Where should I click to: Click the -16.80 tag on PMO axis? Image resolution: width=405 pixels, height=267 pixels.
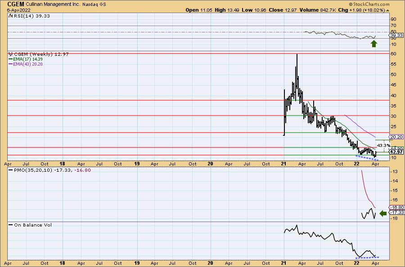(x=396, y=207)
